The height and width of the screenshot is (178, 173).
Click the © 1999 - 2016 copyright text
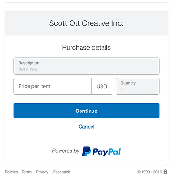tap(150, 172)
